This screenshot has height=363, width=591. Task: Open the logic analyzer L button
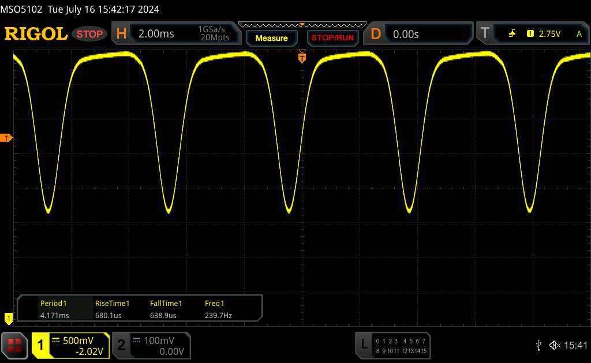click(364, 344)
